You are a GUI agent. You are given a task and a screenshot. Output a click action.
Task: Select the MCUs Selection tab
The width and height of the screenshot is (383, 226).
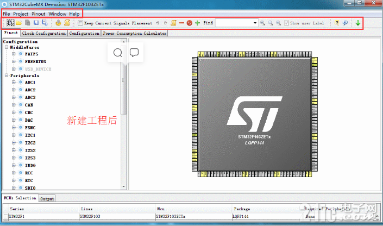20,198
